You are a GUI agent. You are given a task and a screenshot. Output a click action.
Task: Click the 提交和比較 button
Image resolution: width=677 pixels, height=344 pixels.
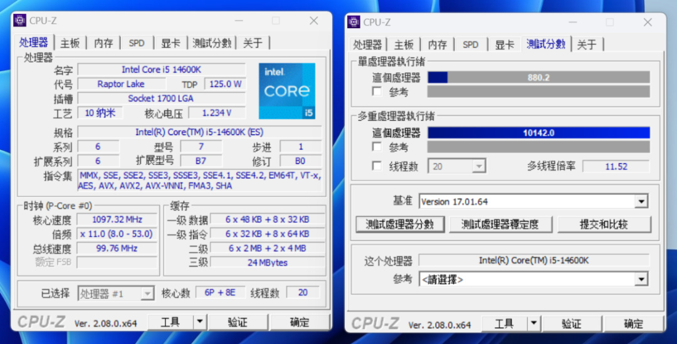tap(604, 224)
